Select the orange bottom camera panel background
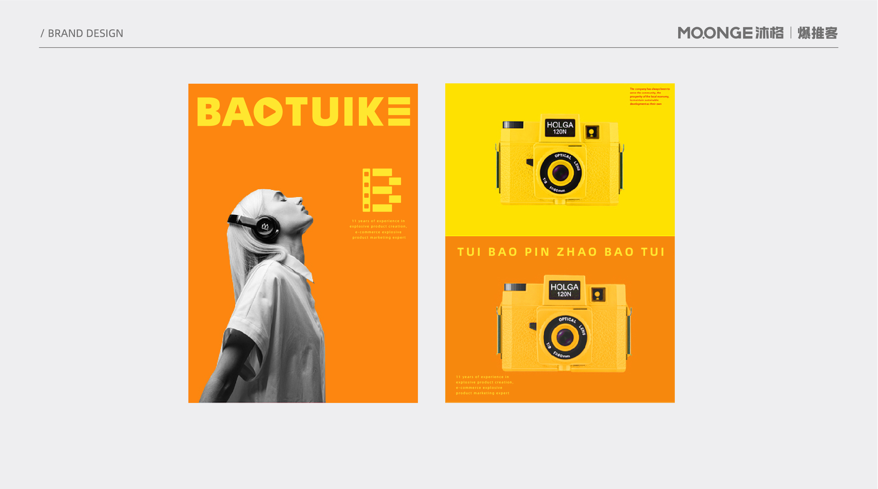 click(560, 319)
